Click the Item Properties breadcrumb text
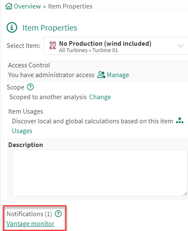Screen dimensions: 188x231 pos(70,6)
